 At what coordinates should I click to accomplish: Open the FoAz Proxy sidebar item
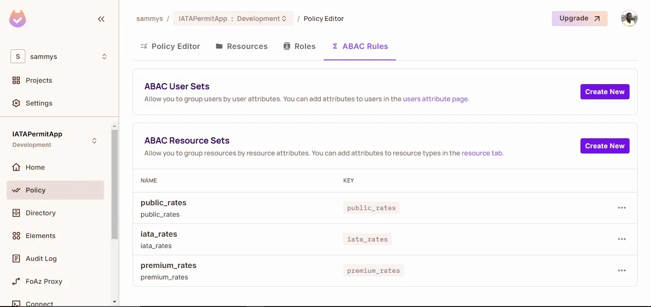(x=44, y=281)
